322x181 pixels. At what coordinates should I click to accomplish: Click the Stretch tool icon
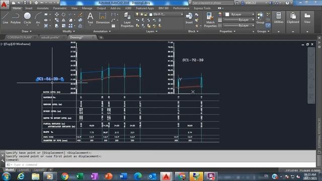pos(56,26)
